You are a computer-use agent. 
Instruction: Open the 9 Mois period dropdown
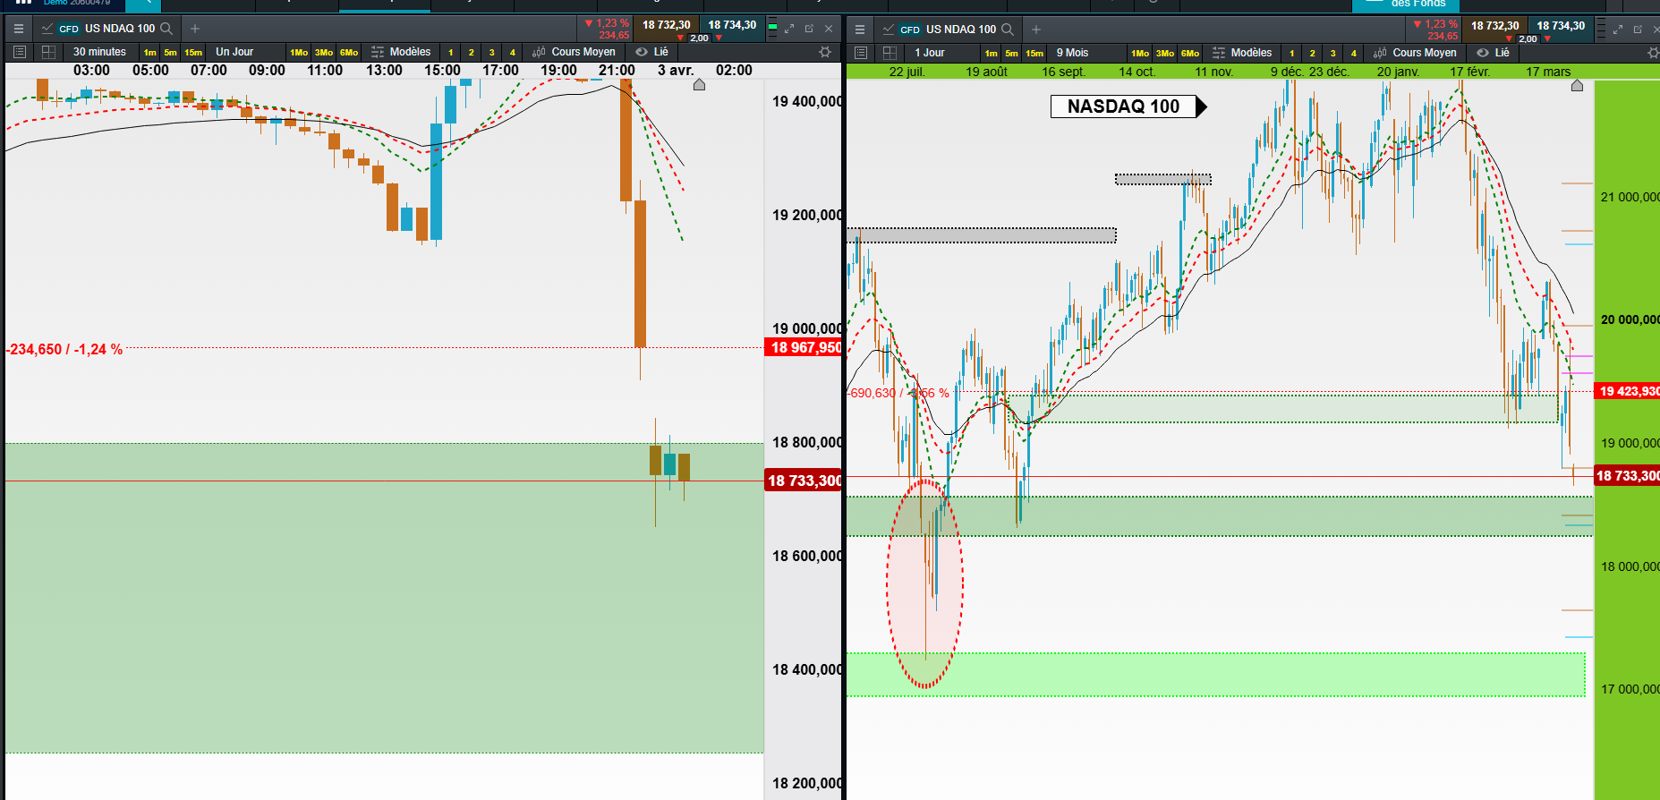tap(1072, 53)
